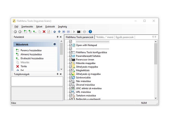This screenshot has width=171, height=124.
Task: Click the Almenü hozzáadása link
Action: pyautogui.click(x=31, y=54)
